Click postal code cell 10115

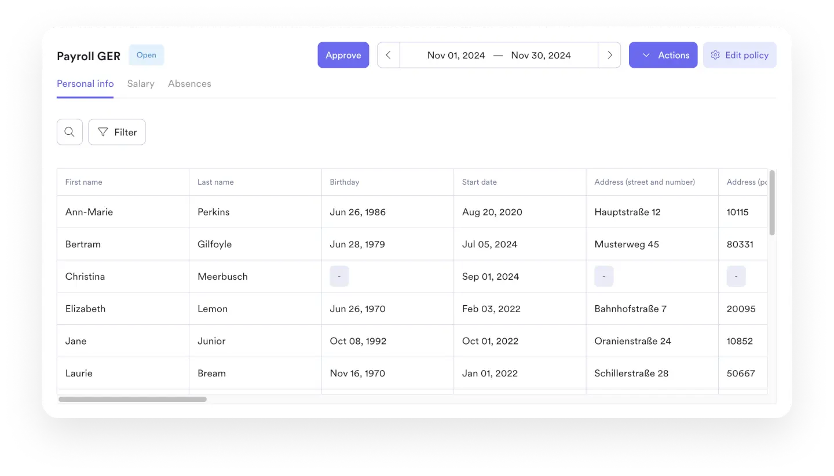(743, 212)
